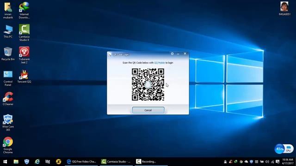The width and height of the screenshot is (296, 166).
Task: Click the blue shield security tray icon
Action: (x=251, y=162)
